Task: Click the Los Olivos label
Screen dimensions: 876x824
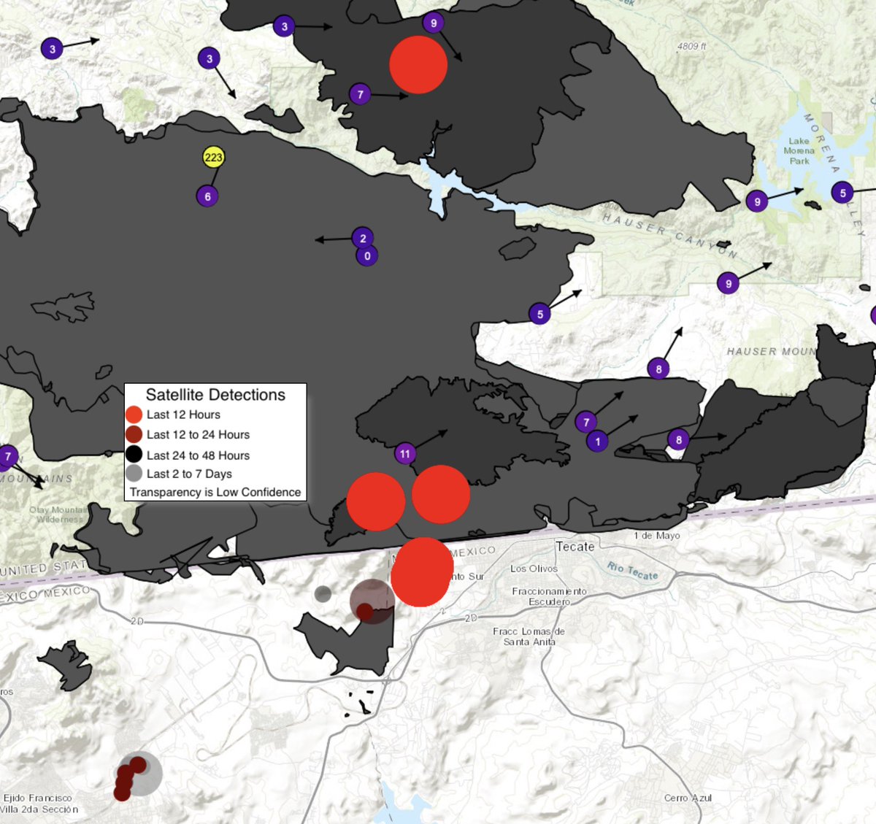Action: click(x=534, y=569)
